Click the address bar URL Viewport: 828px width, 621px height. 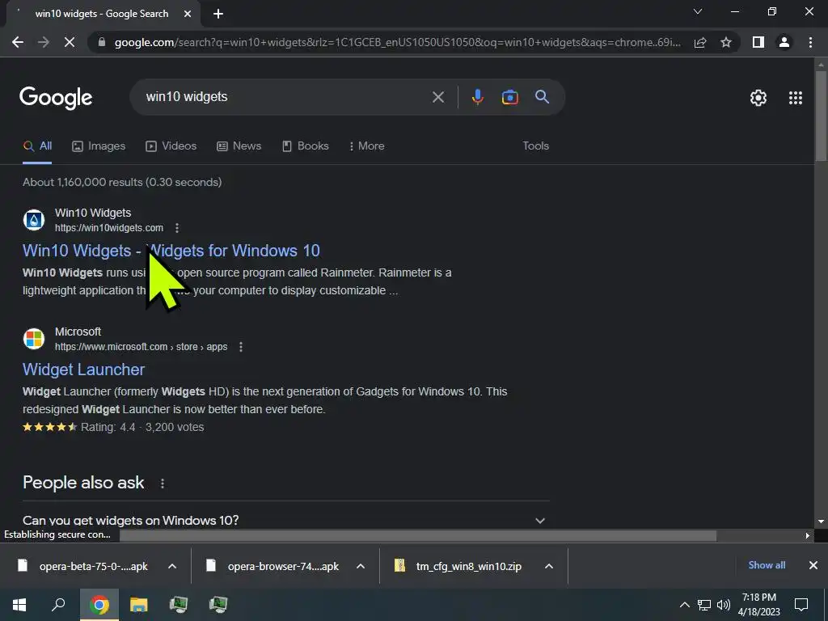(397, 42)
